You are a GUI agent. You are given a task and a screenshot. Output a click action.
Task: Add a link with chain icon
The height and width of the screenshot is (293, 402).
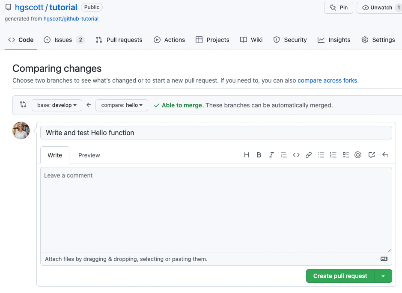tap(308, 155)
